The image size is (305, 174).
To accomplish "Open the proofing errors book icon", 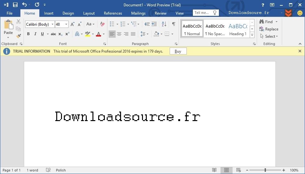I will tap(48, 170).
